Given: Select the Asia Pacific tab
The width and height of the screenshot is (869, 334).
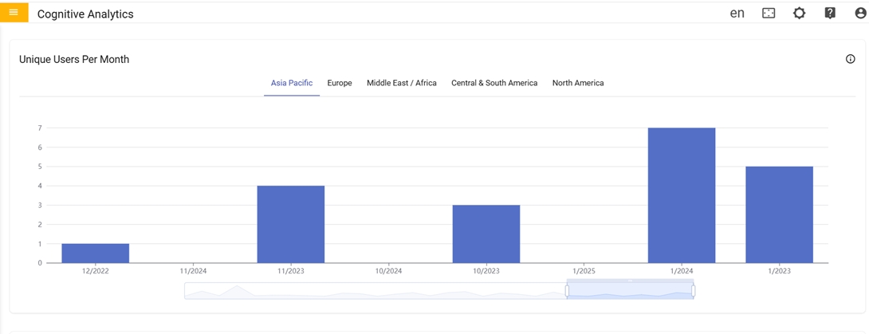Looking at the screenshot, I should tap(292, 83).
